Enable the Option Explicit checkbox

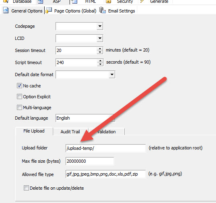(19, 97)
